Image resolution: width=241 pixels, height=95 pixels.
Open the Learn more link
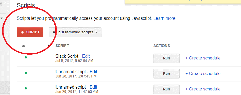164,18
